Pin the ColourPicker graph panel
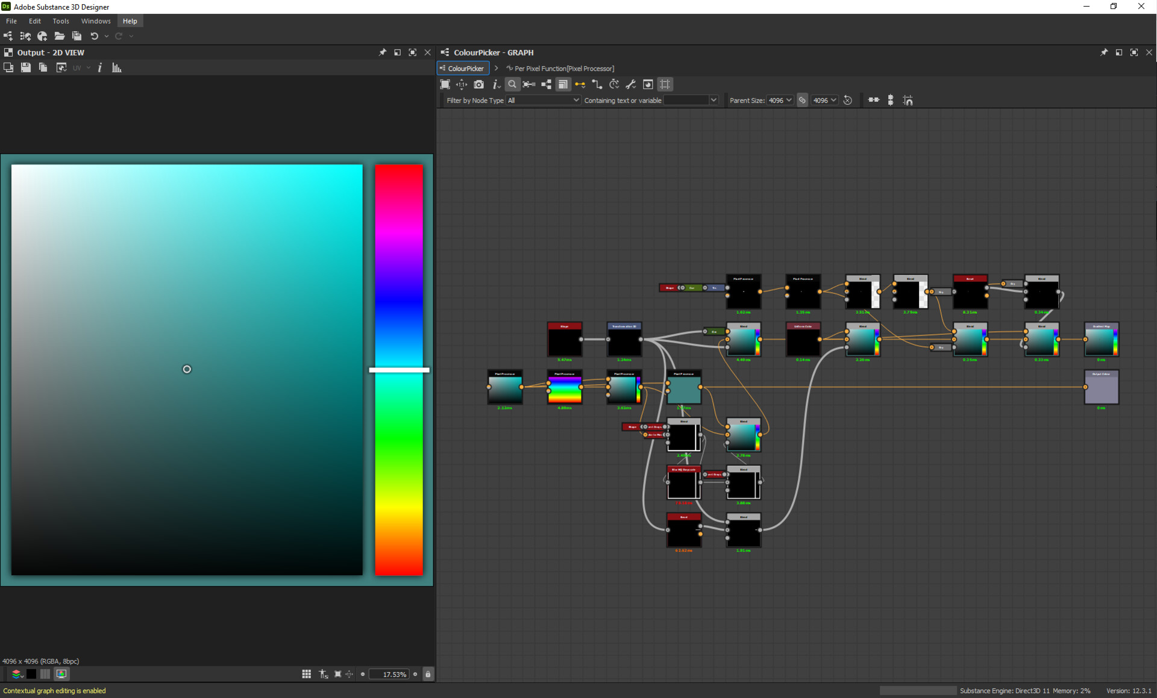The image size is (1157, 698). (1104, 52)
